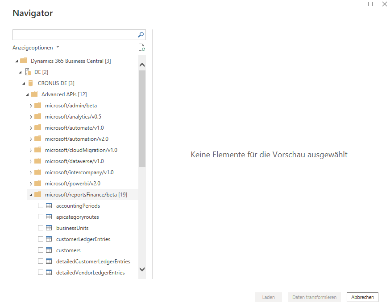The height and width of the screenshot is (307, 390).
Task: Collapse microsoft/reportsFinance/beta with its arrow
Action: (31, 195)
